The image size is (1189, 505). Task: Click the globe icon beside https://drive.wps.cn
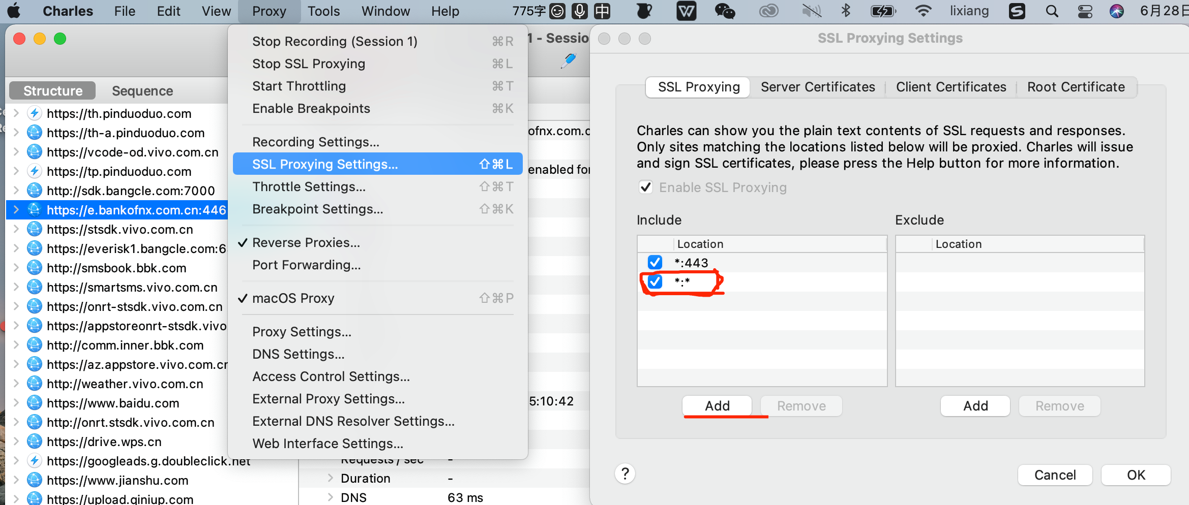34,441
